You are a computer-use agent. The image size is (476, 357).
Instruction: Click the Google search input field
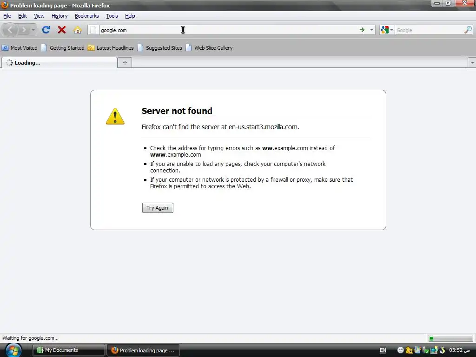pos(429,30)
